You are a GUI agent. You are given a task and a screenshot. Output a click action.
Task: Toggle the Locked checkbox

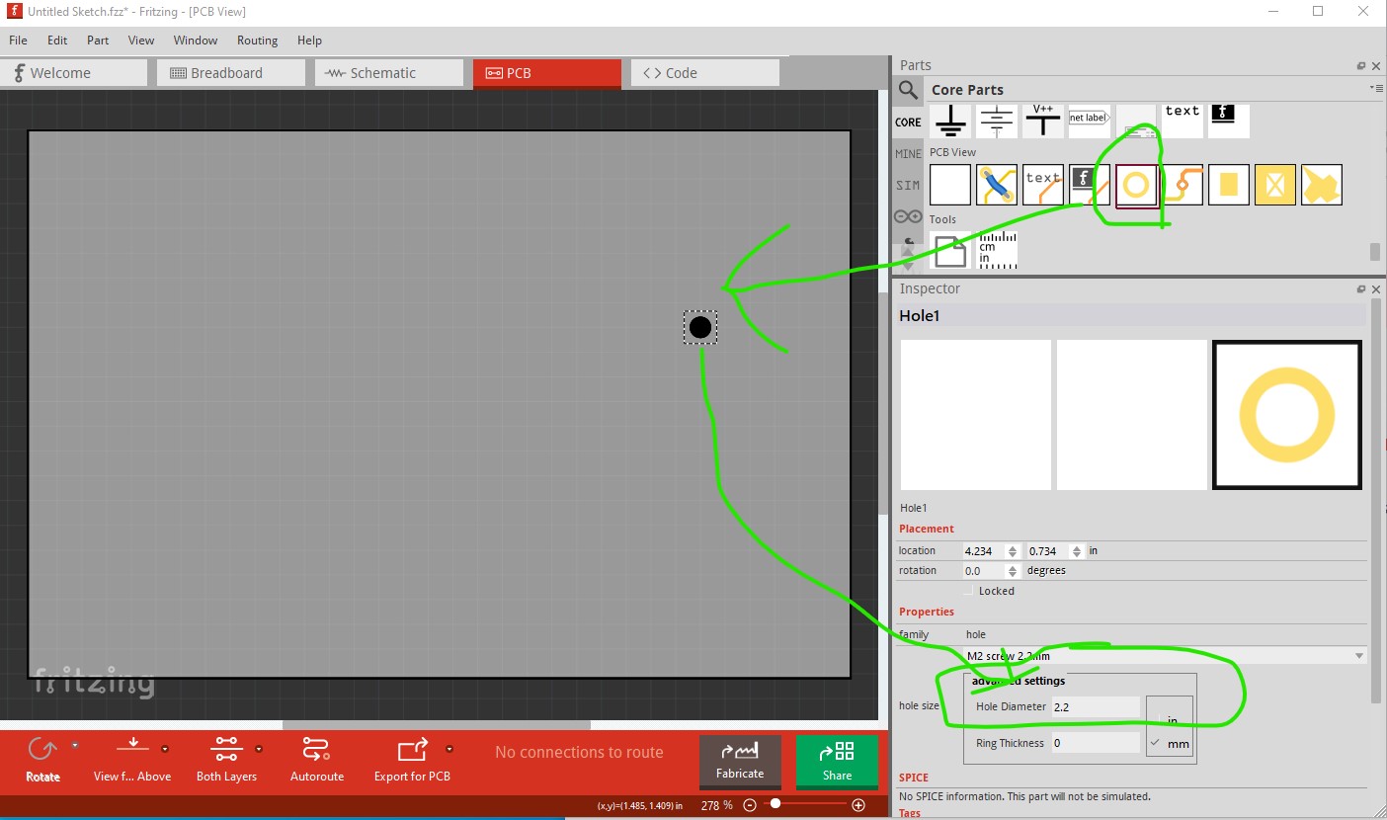[x=969, y=591]
